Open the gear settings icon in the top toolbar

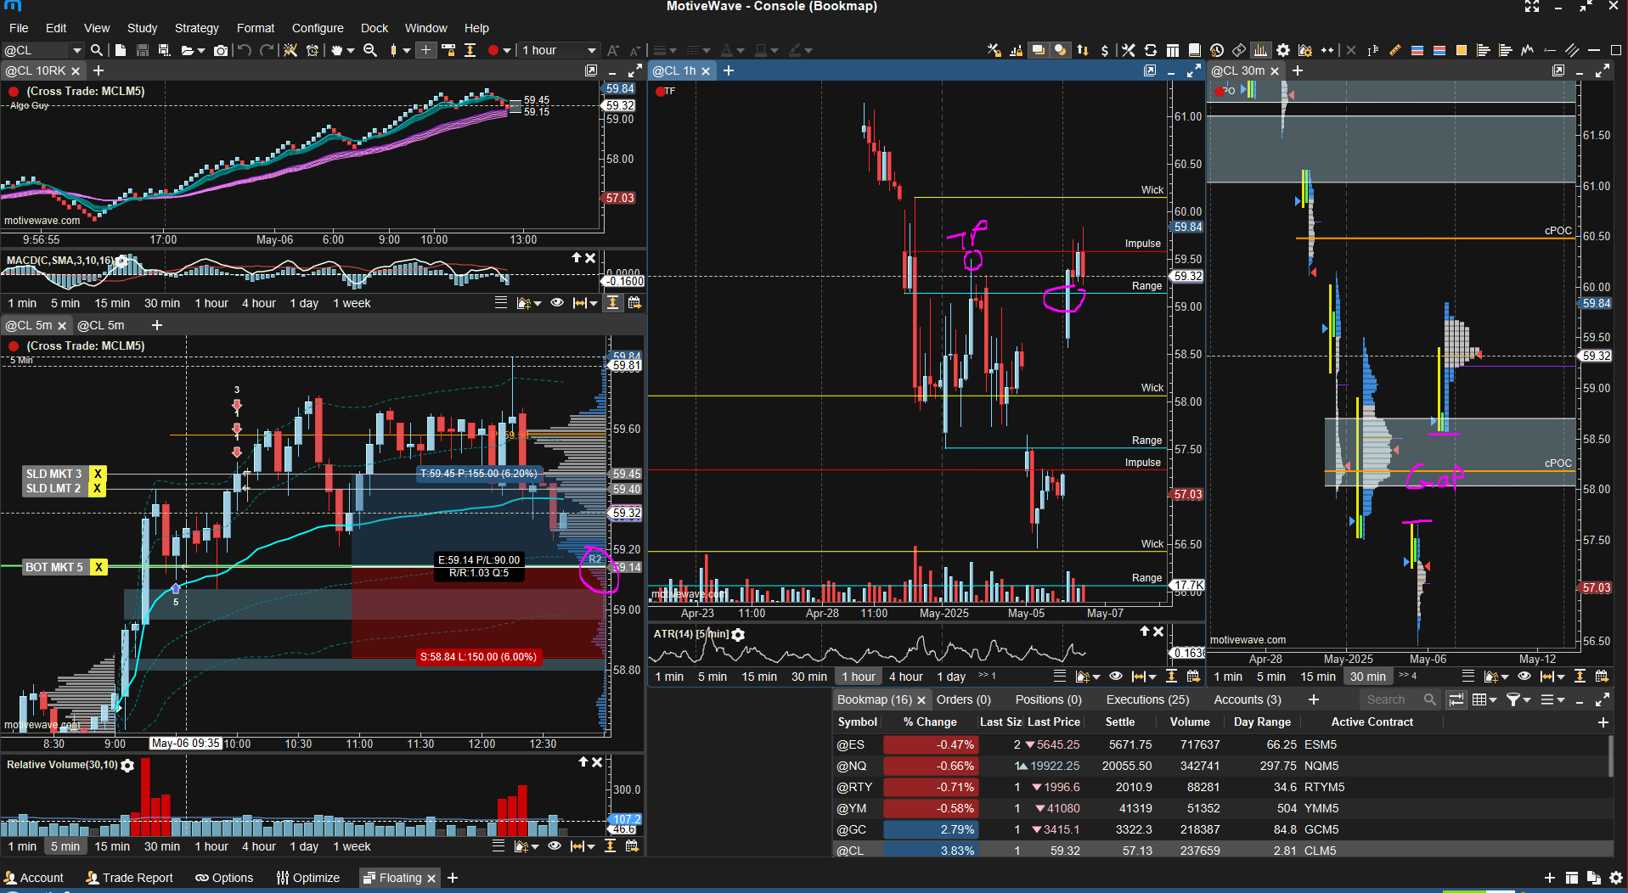point(1283,50)
